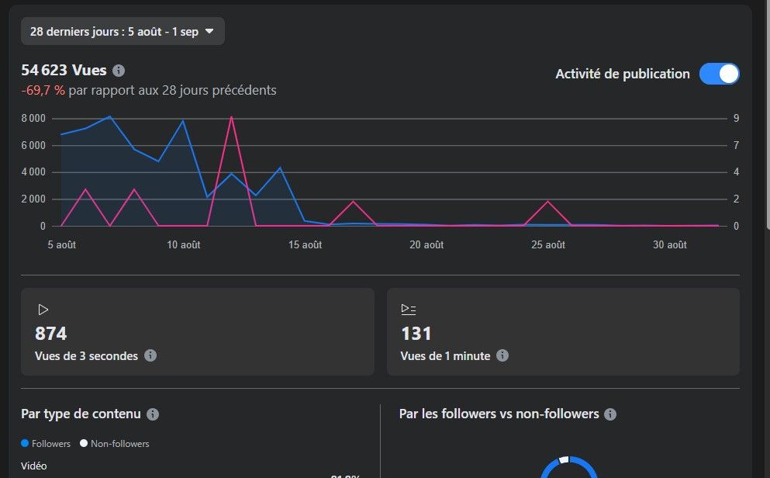Click the info icon next to 54 623 Vues
Image resolution: width=770 pixels, height=478 pixels.
(119, 71)
